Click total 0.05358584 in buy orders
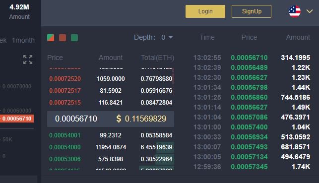 (x=156, y=135)
